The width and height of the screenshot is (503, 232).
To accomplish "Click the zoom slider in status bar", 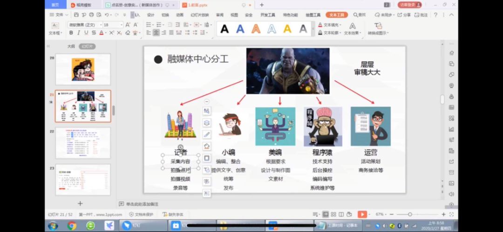I will pos(410,214).
